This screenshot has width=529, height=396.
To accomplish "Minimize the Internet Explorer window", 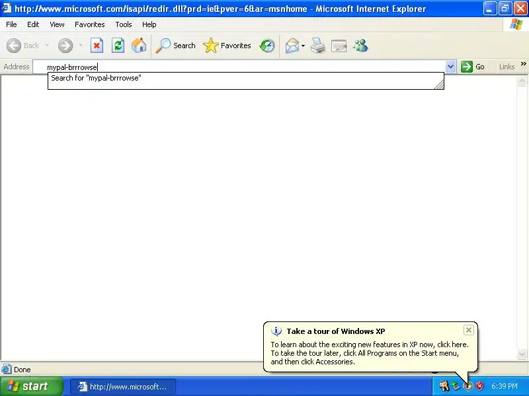I will tap(489, 9).
